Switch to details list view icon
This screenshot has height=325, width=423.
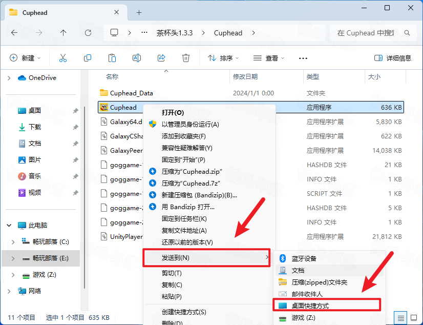click(400, 318)
